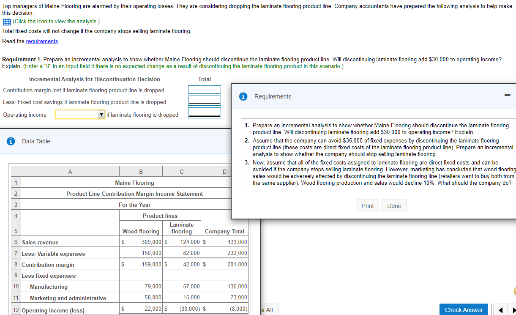
Task: Click the contribution margin lost input field
Action: coord(205,90)
